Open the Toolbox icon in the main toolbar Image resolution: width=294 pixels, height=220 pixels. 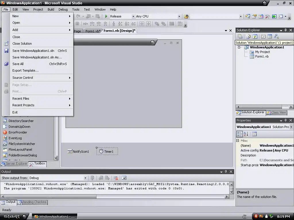267,16
